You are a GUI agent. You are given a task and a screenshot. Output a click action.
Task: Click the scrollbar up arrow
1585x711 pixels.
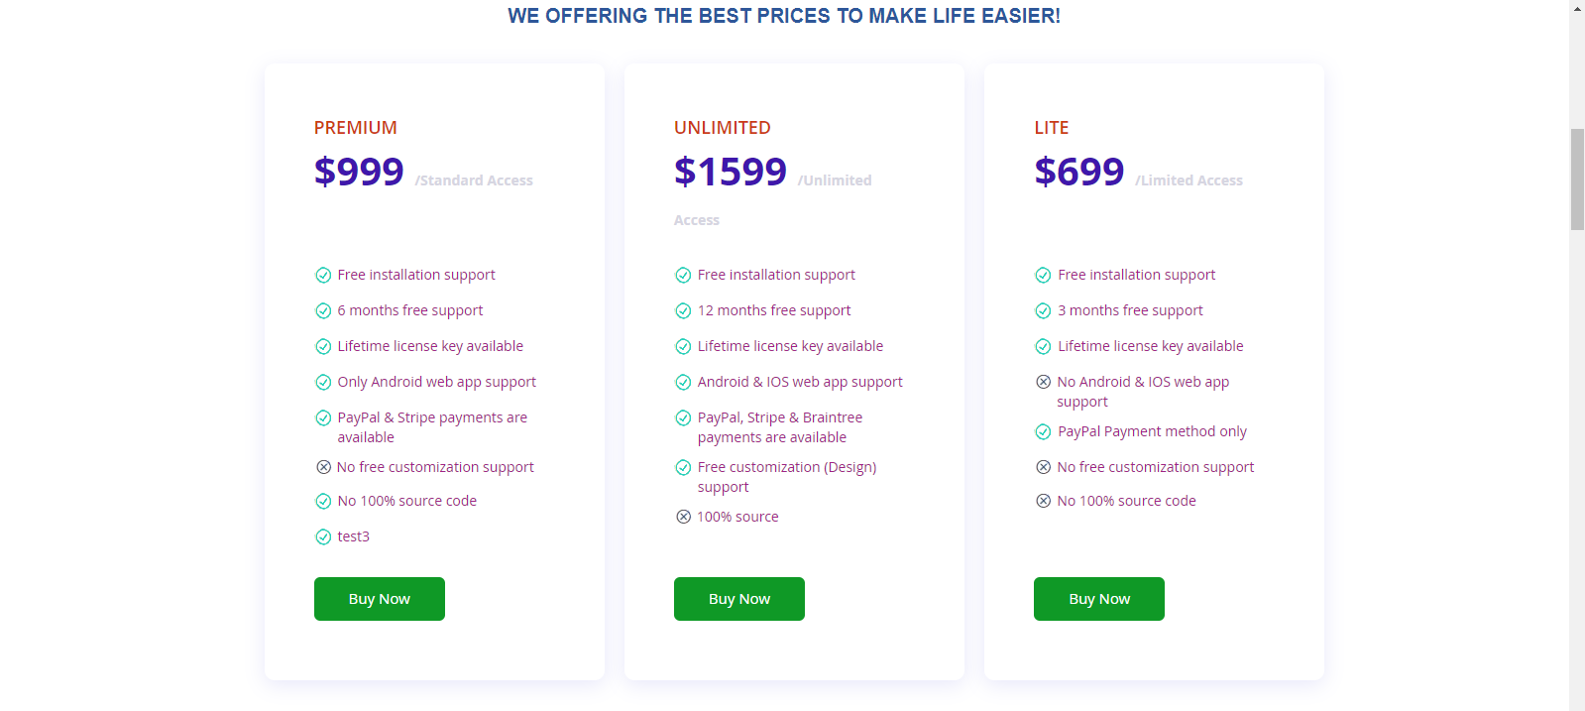[x=1577, y=8]
